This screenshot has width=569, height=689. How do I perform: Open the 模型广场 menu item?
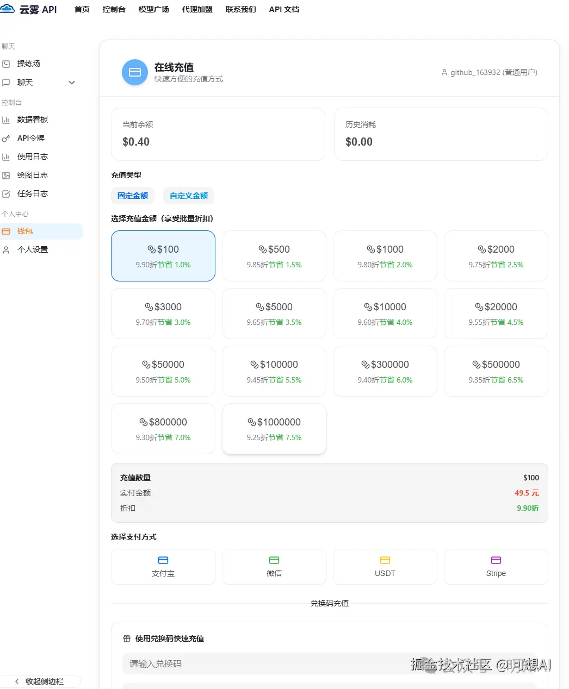pyautogui.click(x=153, y=9)
